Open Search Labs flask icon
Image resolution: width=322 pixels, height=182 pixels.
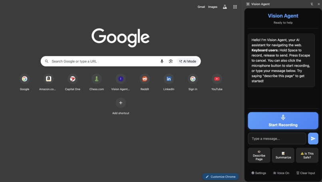[225, 7]
